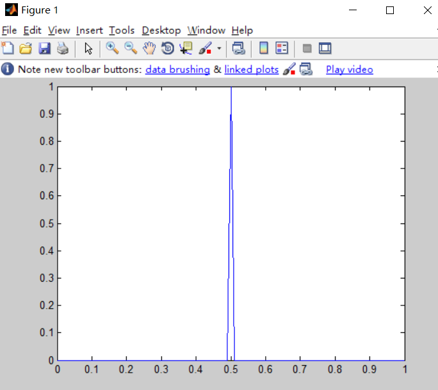Click the Hide Plot Tools icon
Screen dimensions: 438x390
tap(307, 48)
